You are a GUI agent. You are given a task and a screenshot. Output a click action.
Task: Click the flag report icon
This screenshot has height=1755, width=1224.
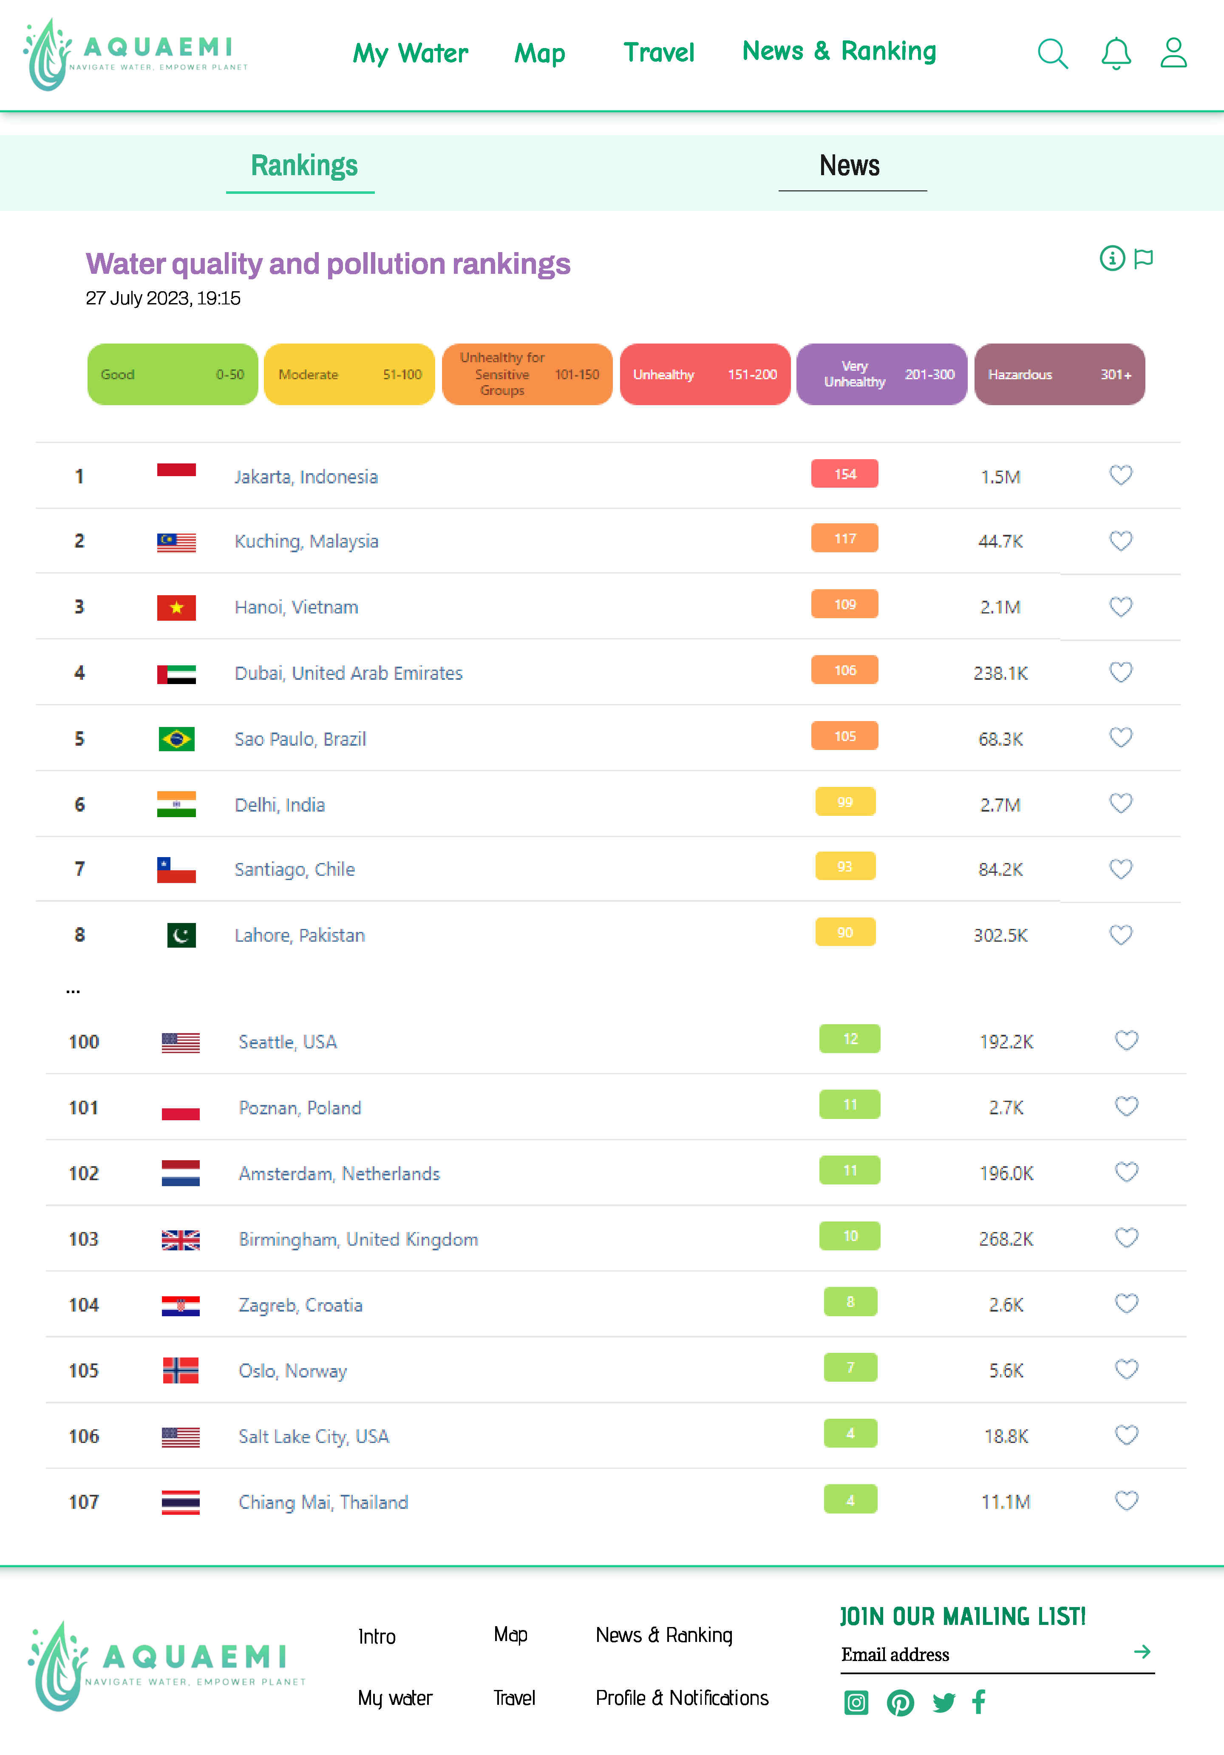pos(1144,258)
